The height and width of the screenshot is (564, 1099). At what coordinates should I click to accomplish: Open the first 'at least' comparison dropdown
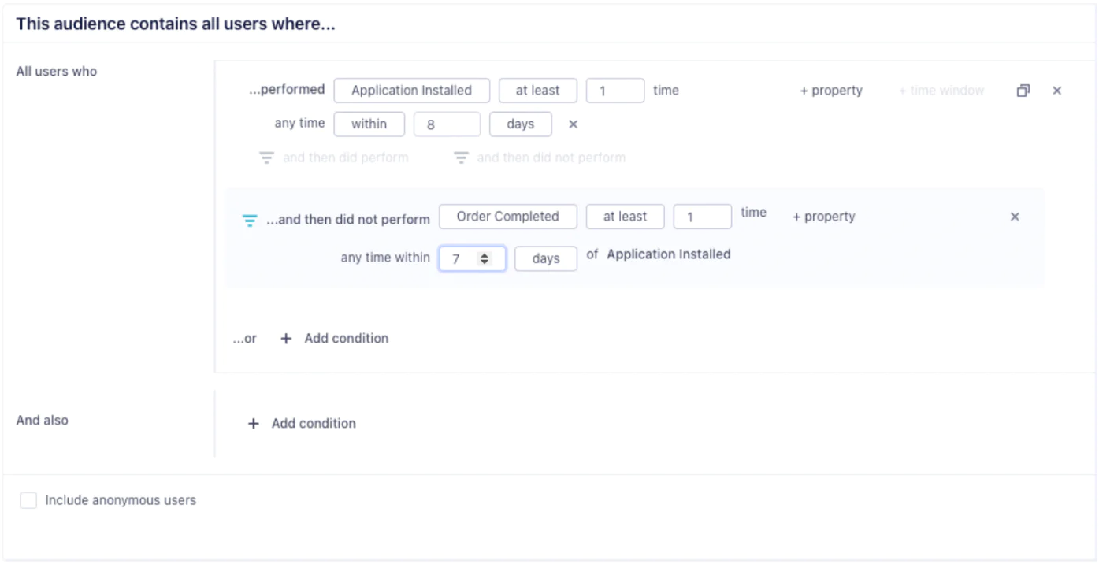[537, 91]
